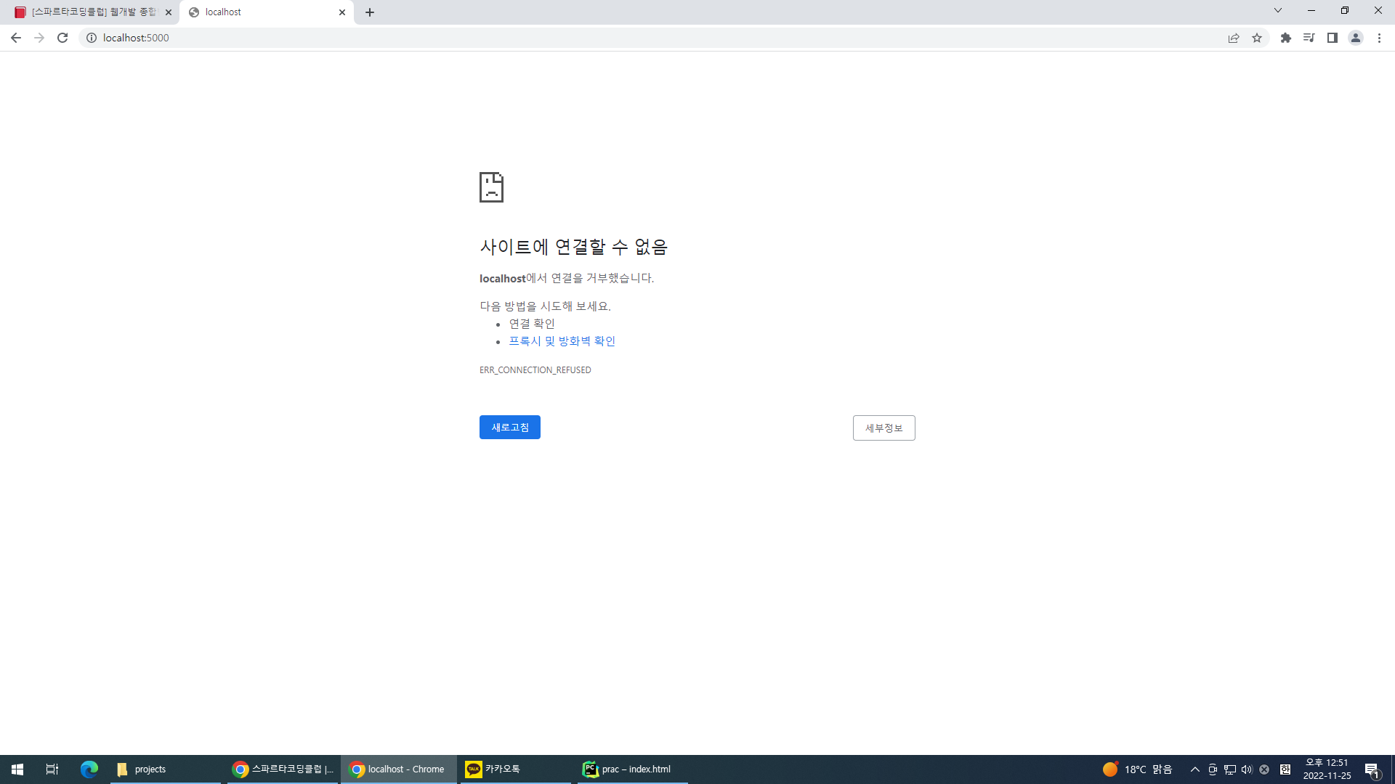Launch Microsoft Edge from taskbar
The image size is (1395, 784).
tap(89, 769)
